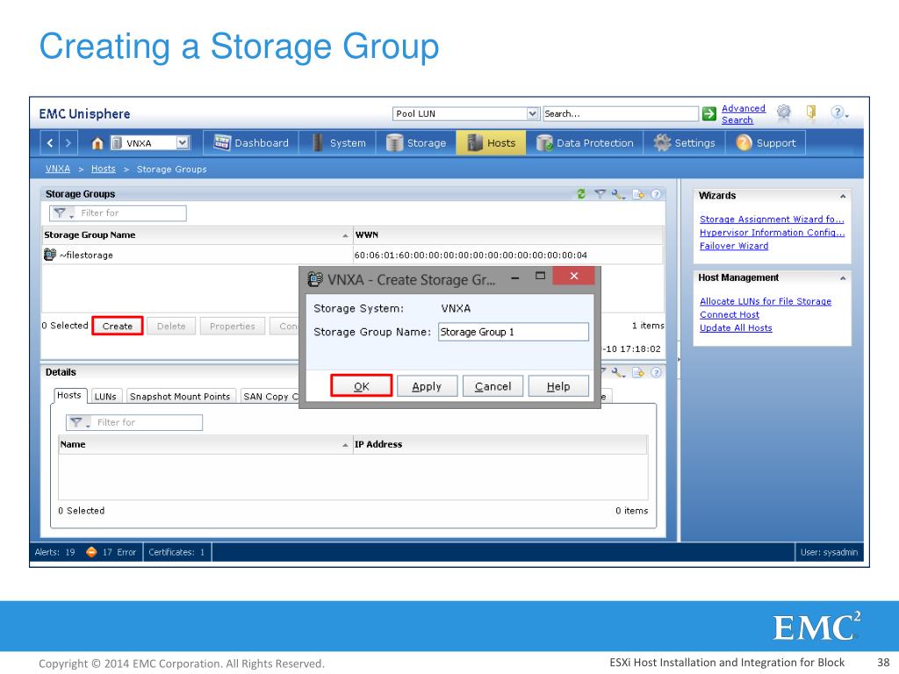Click the ~filestorage storage group icon
Viewport: 899px width, 674px height.
(x=50, y=255)
